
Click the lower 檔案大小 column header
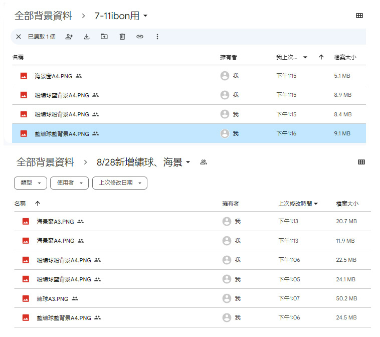point(347,204)
